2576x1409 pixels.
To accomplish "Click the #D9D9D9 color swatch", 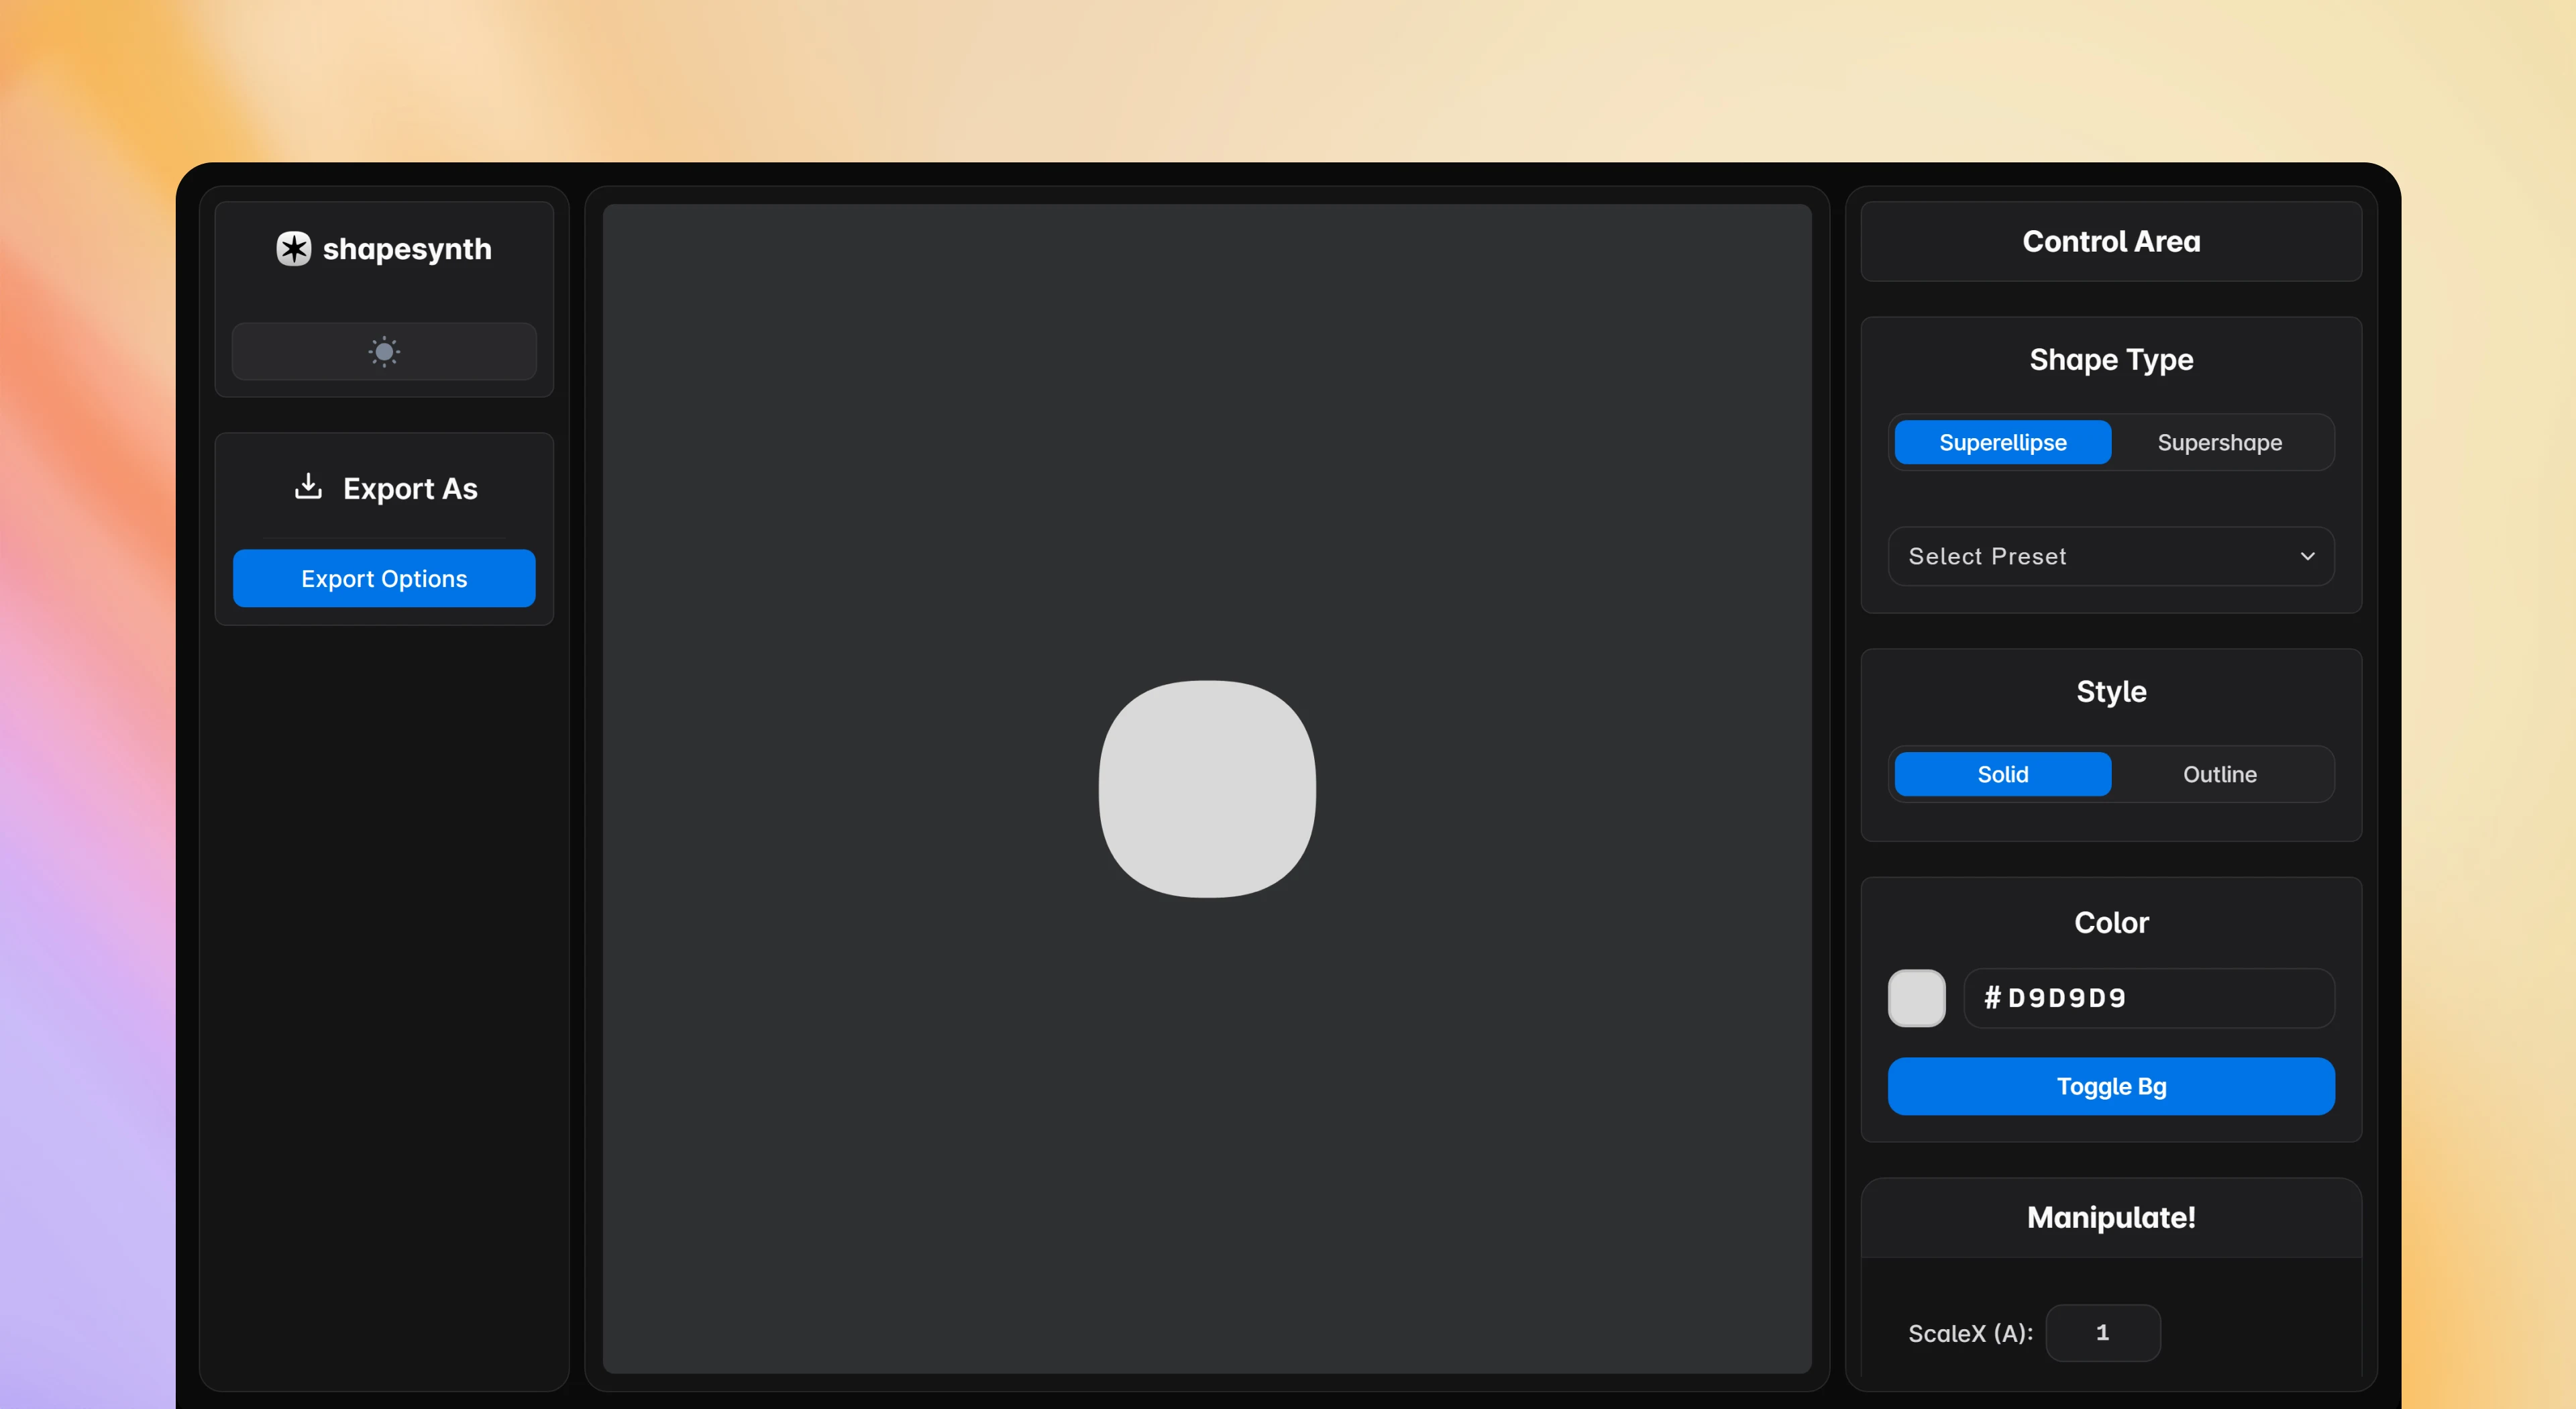I will click(1917, 998).
